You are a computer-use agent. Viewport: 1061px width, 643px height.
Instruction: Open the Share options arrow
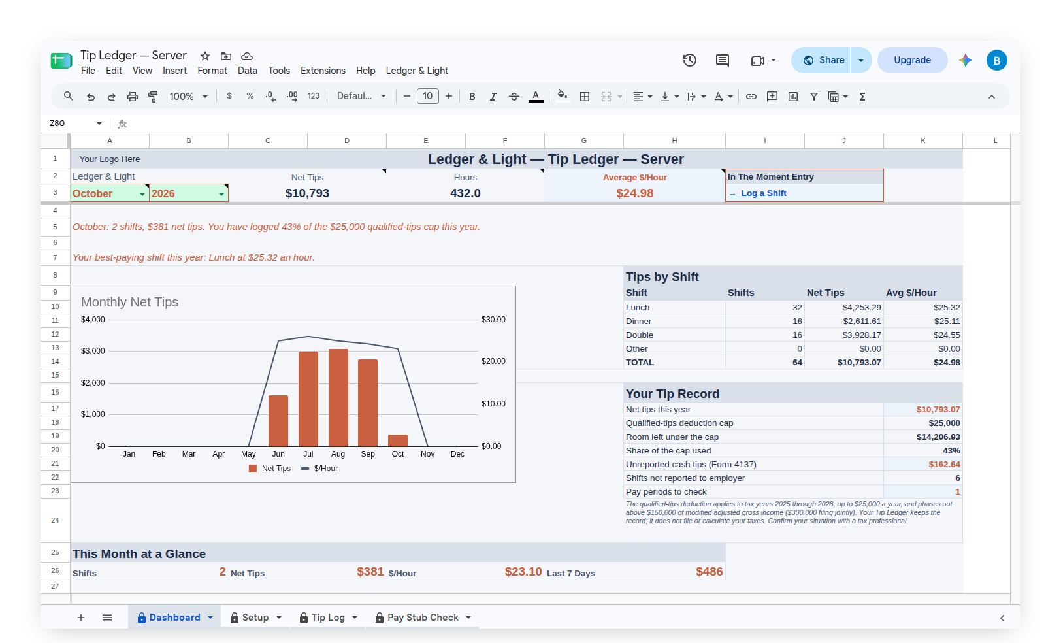pos(861,60)
